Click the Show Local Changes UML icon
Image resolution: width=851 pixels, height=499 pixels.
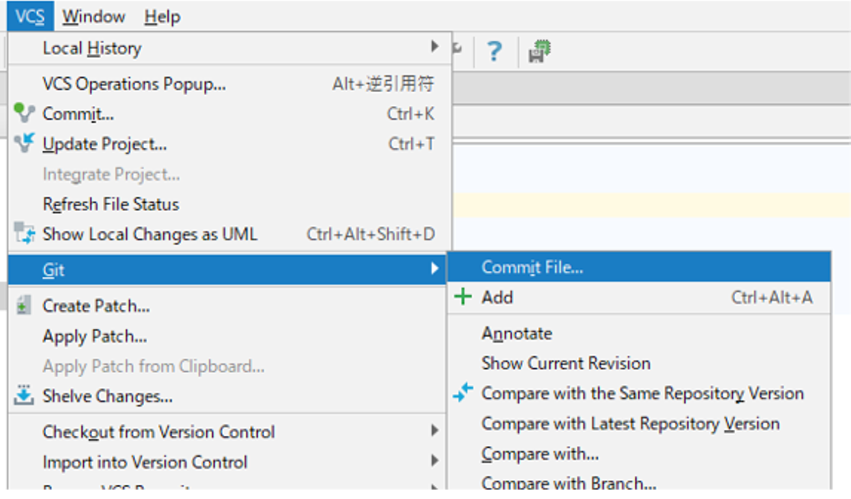click(x=24, y=234)
